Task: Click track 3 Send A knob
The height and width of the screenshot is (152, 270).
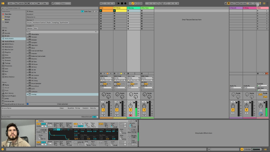Action: 131,95
